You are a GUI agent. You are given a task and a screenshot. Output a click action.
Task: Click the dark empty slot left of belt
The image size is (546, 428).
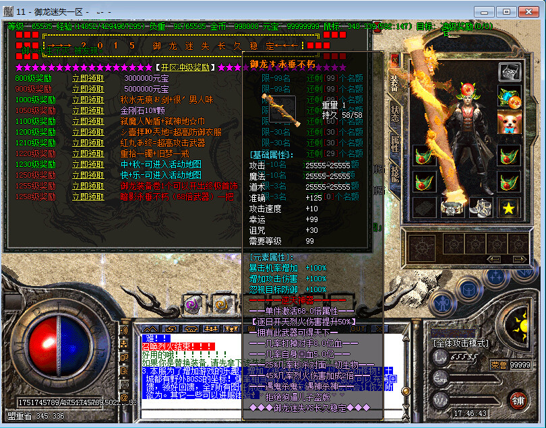click(x=425, y=208)
